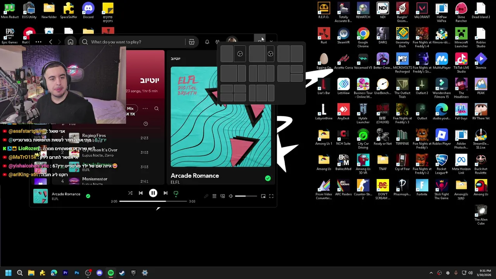Open Connect to a device
Screen dimensions: 496x279
point(222,196)
